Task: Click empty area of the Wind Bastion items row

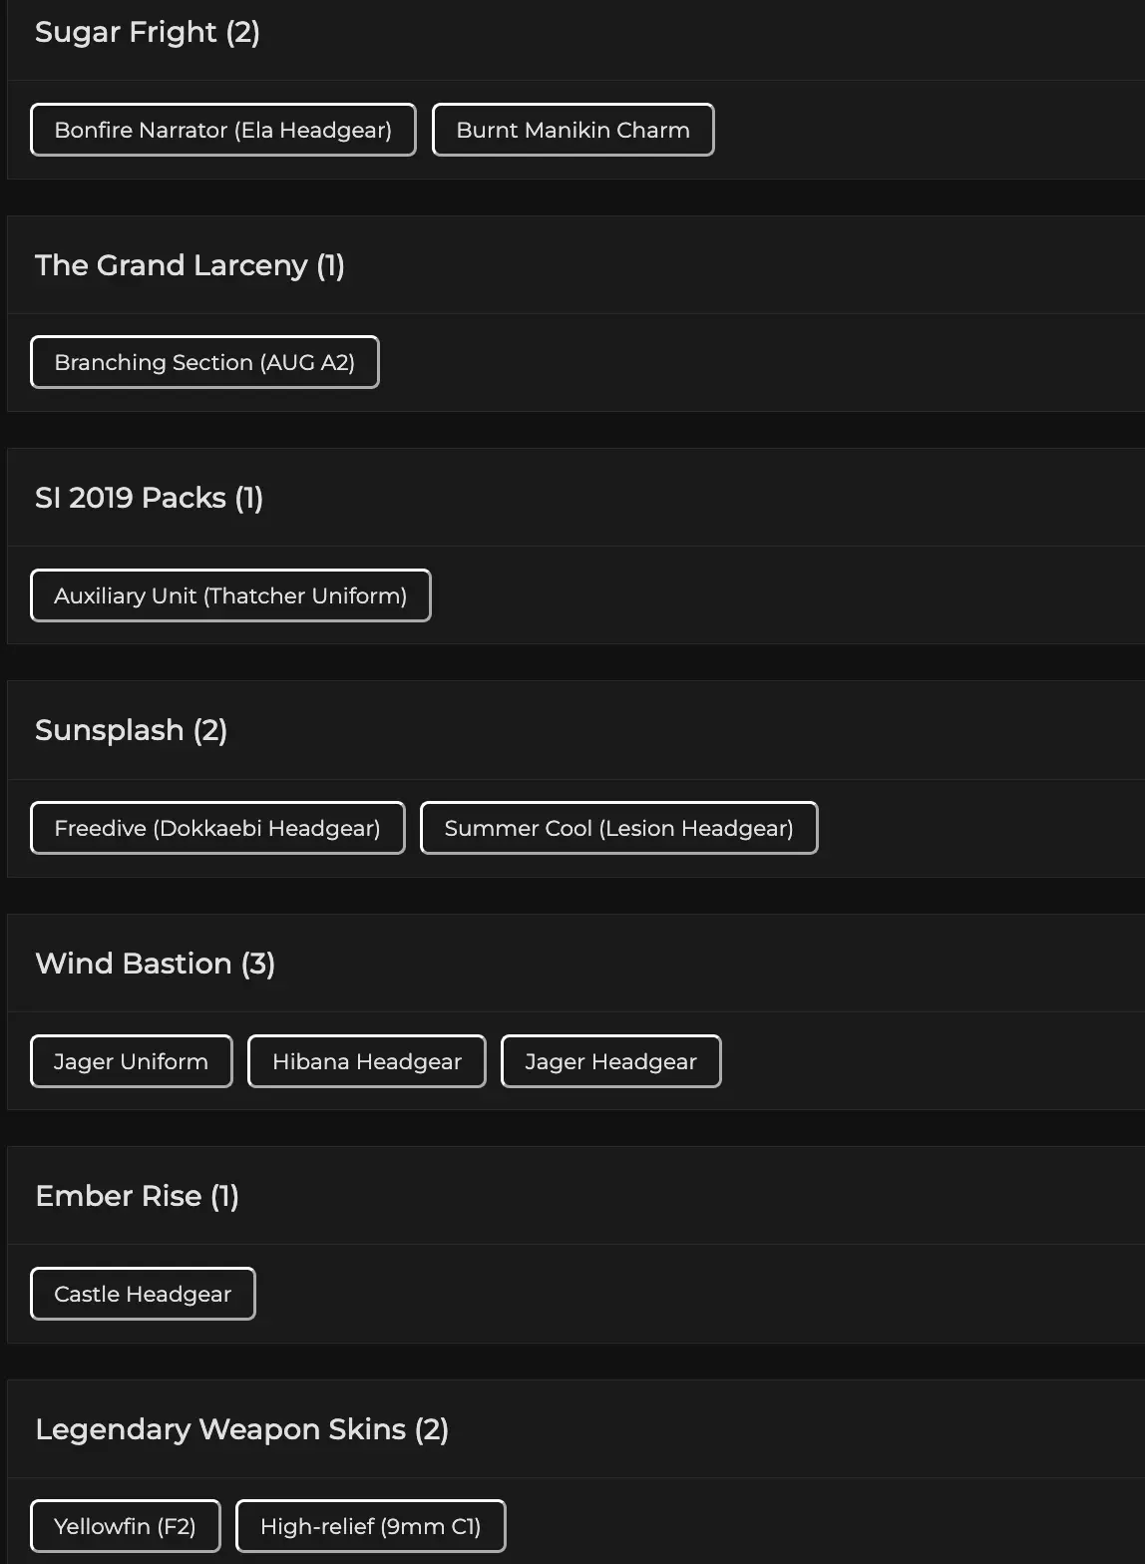Action: click(928, 1061)
